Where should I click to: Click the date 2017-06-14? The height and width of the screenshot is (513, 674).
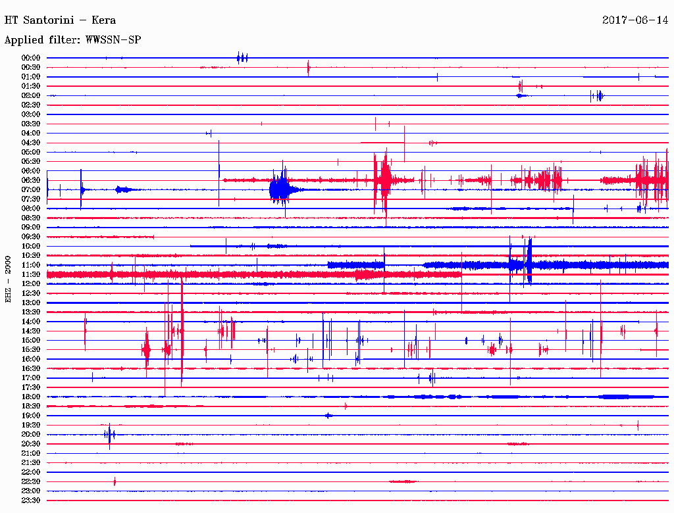[635, 20]
